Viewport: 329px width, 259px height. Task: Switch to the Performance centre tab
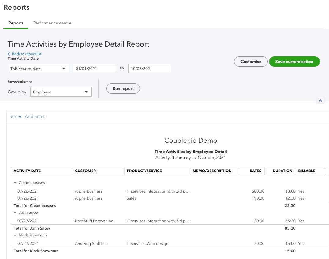(52, 23)
